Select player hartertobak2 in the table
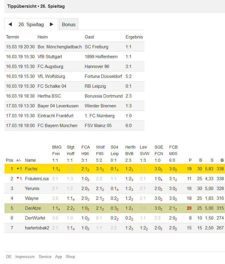225x264 pixels. (37, 228)
